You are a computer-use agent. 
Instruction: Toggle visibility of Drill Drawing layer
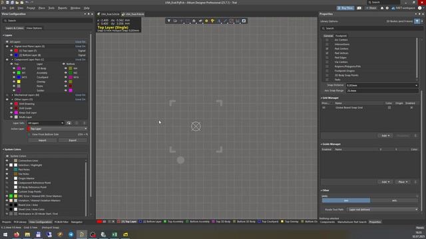(11, 104)
